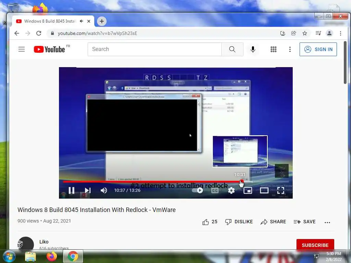
Task: Open more actions ellipsis below video
Action: (x=327, y=222)
